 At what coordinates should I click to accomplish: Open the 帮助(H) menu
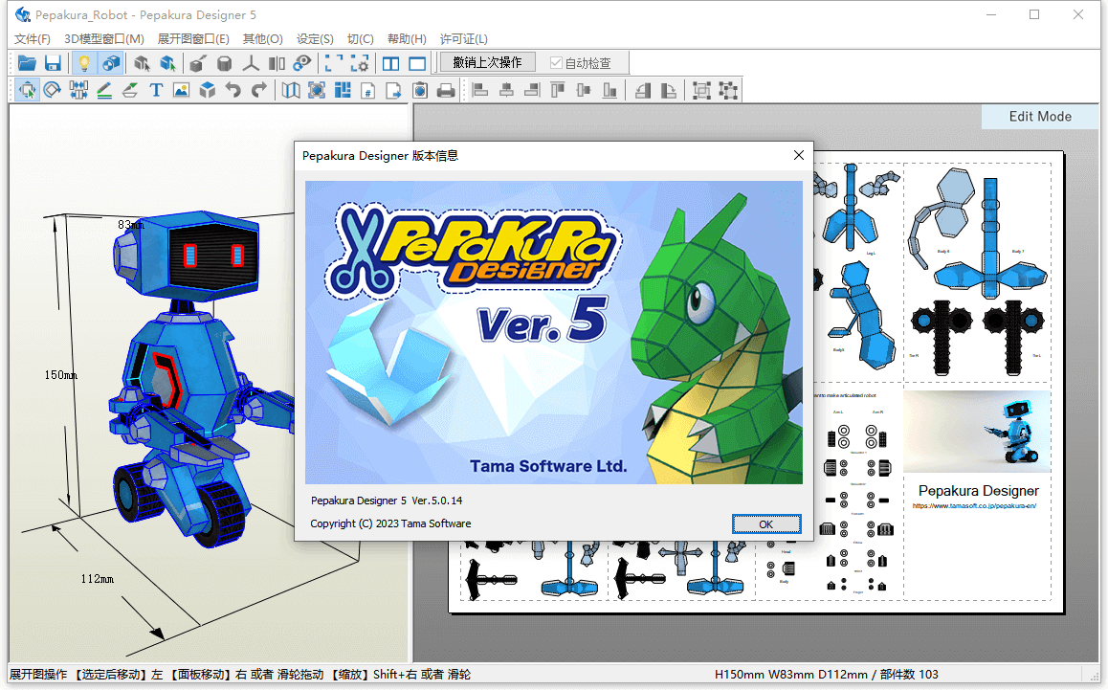pos(407,39)
